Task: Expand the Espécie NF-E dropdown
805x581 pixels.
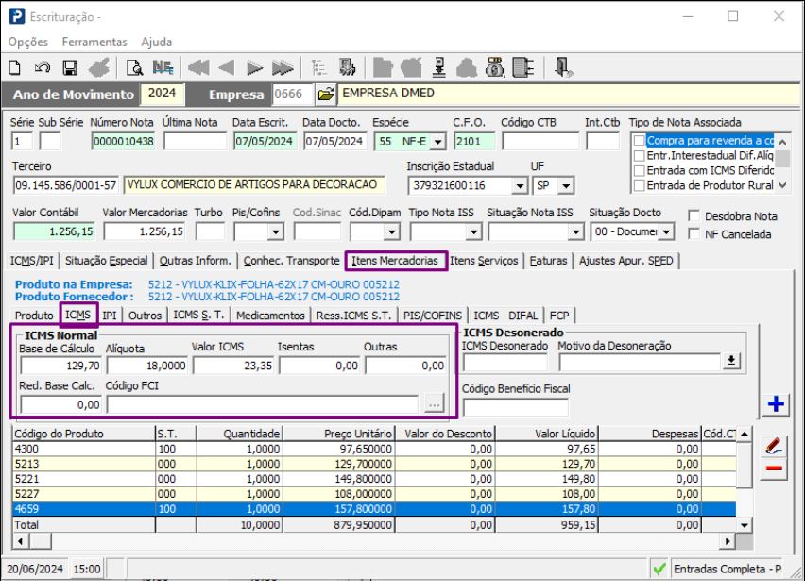Action: (437, 142)
